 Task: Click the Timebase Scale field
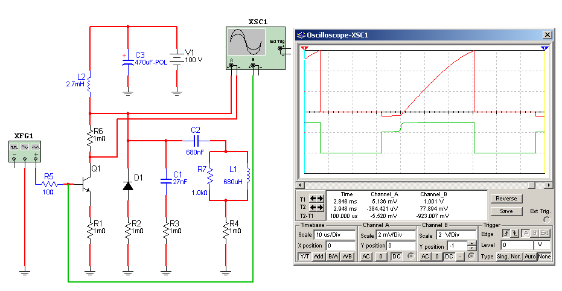point(334,234)
